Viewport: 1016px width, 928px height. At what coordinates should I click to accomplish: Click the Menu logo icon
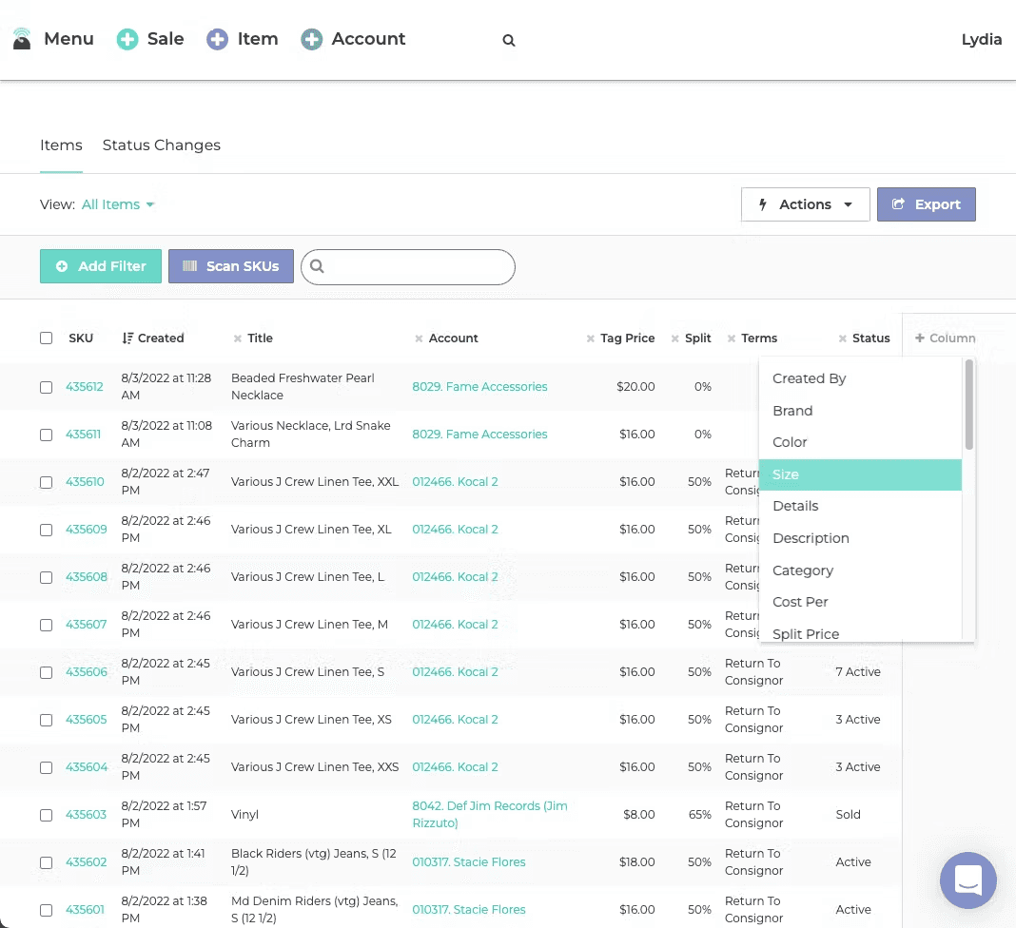coord(21,39)
